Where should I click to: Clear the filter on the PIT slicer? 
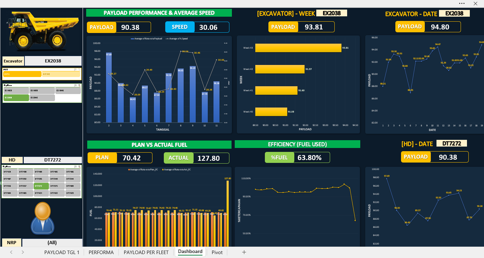coord(79,70)
